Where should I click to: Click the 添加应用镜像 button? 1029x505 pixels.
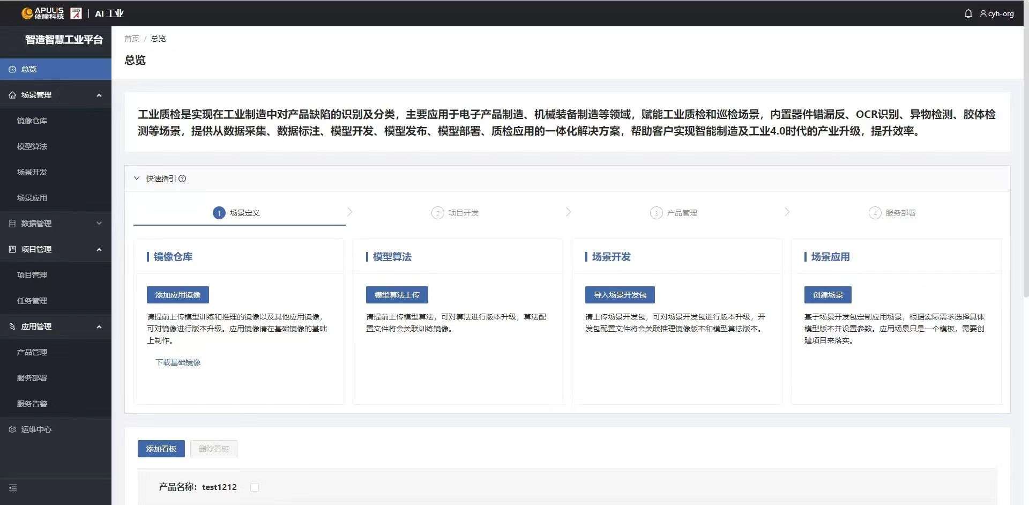[178, 295]
